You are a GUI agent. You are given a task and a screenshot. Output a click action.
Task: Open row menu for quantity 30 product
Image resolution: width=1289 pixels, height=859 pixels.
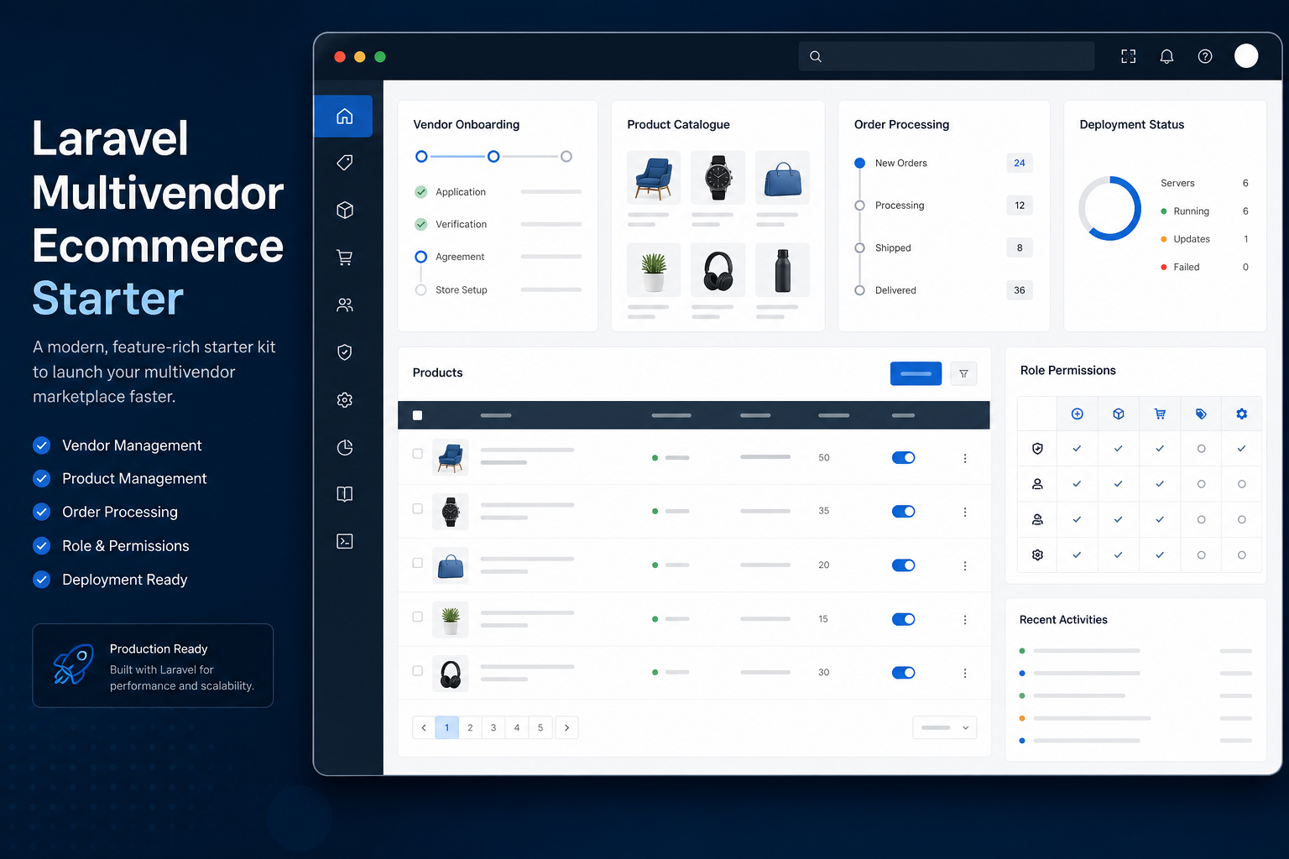click(x=965, y=673)
